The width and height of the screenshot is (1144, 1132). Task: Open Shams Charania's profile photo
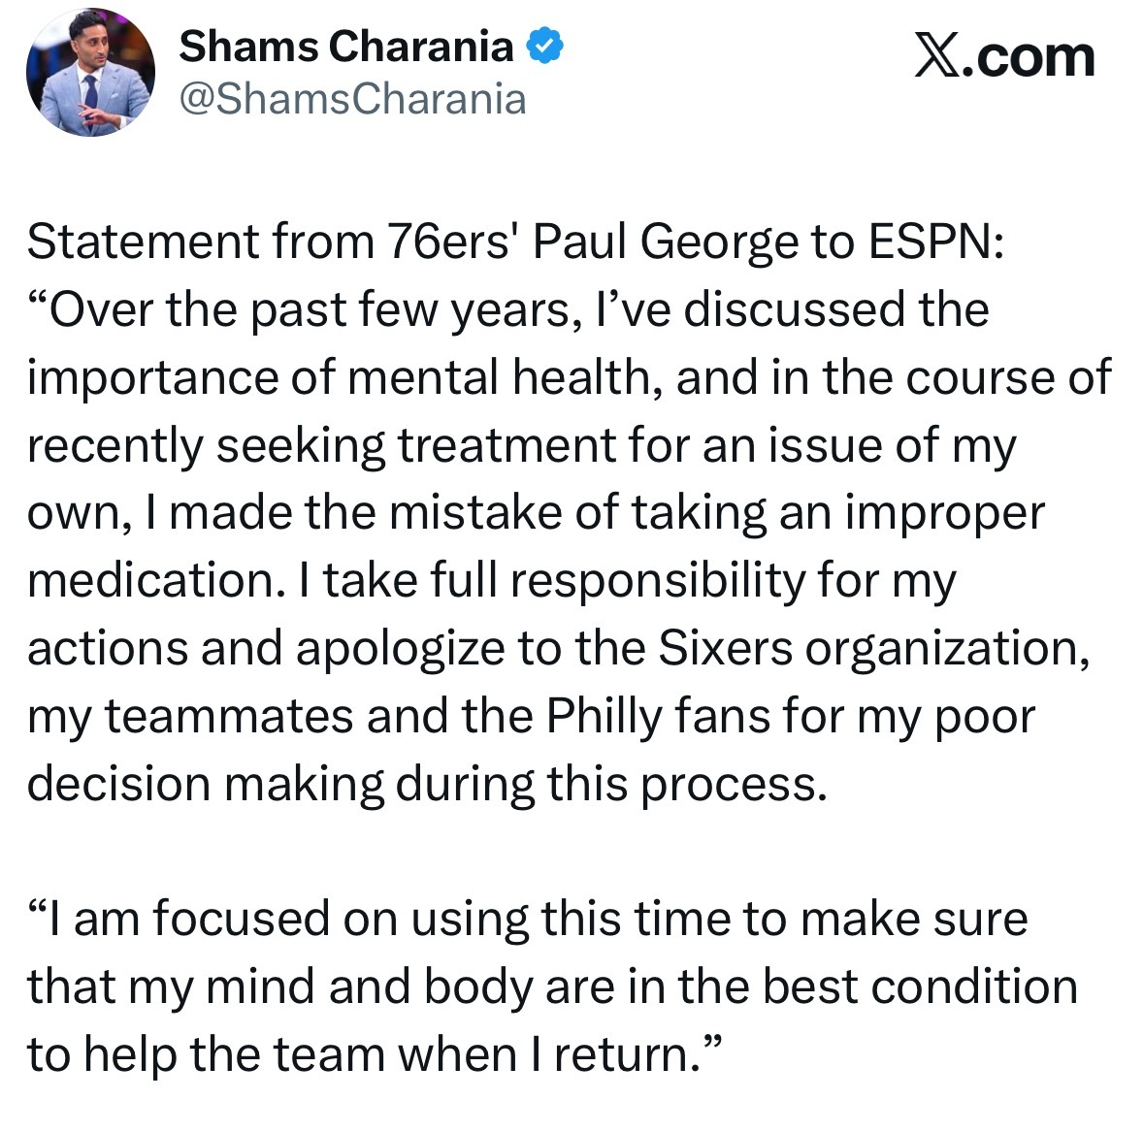click(x=90, y=72)
